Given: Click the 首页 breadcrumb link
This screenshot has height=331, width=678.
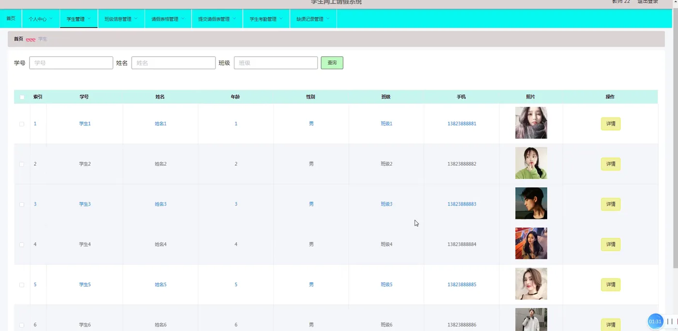Looking at the screenshot, I should pos(18,39).
